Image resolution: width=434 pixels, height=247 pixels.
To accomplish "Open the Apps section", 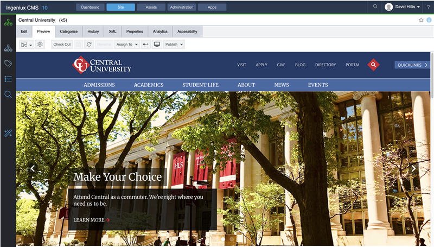I will (x=212, y=7).
